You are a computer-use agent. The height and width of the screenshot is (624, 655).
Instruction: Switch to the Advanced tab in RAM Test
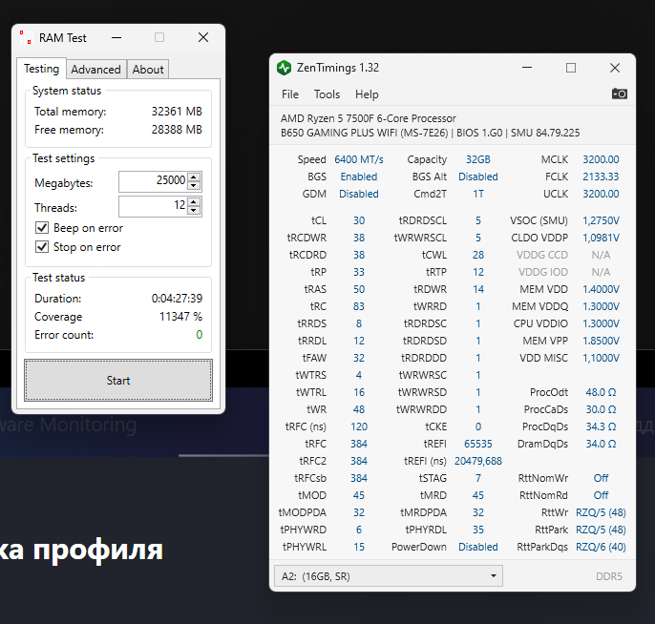(x=95, y=70)
